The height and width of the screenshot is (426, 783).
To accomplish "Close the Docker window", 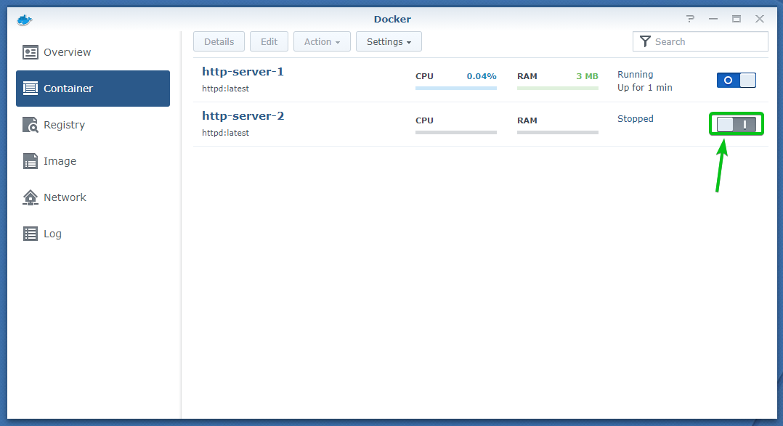I will [760, 19].
